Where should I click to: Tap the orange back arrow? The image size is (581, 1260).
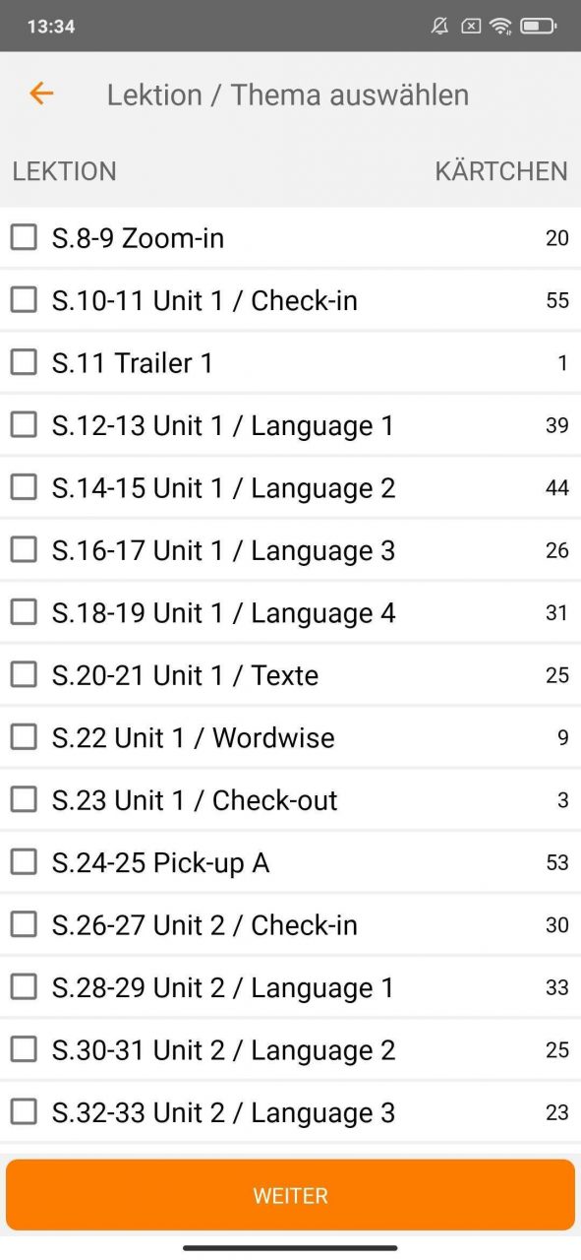[x=41, y=94]
